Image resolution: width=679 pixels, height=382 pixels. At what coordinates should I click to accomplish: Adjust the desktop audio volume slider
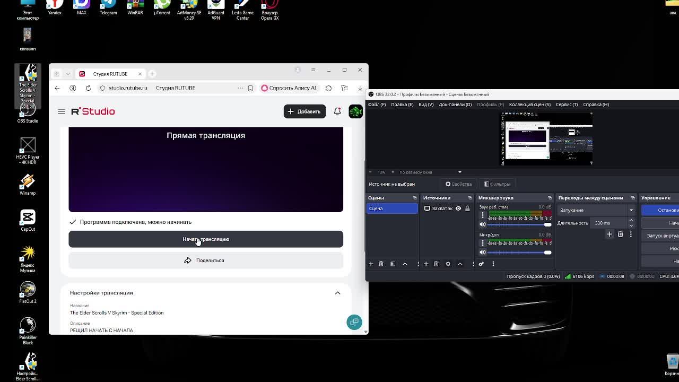(x=519, y=224)
